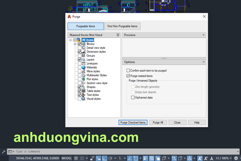Check the Orphaned data option

pos(133,98)
